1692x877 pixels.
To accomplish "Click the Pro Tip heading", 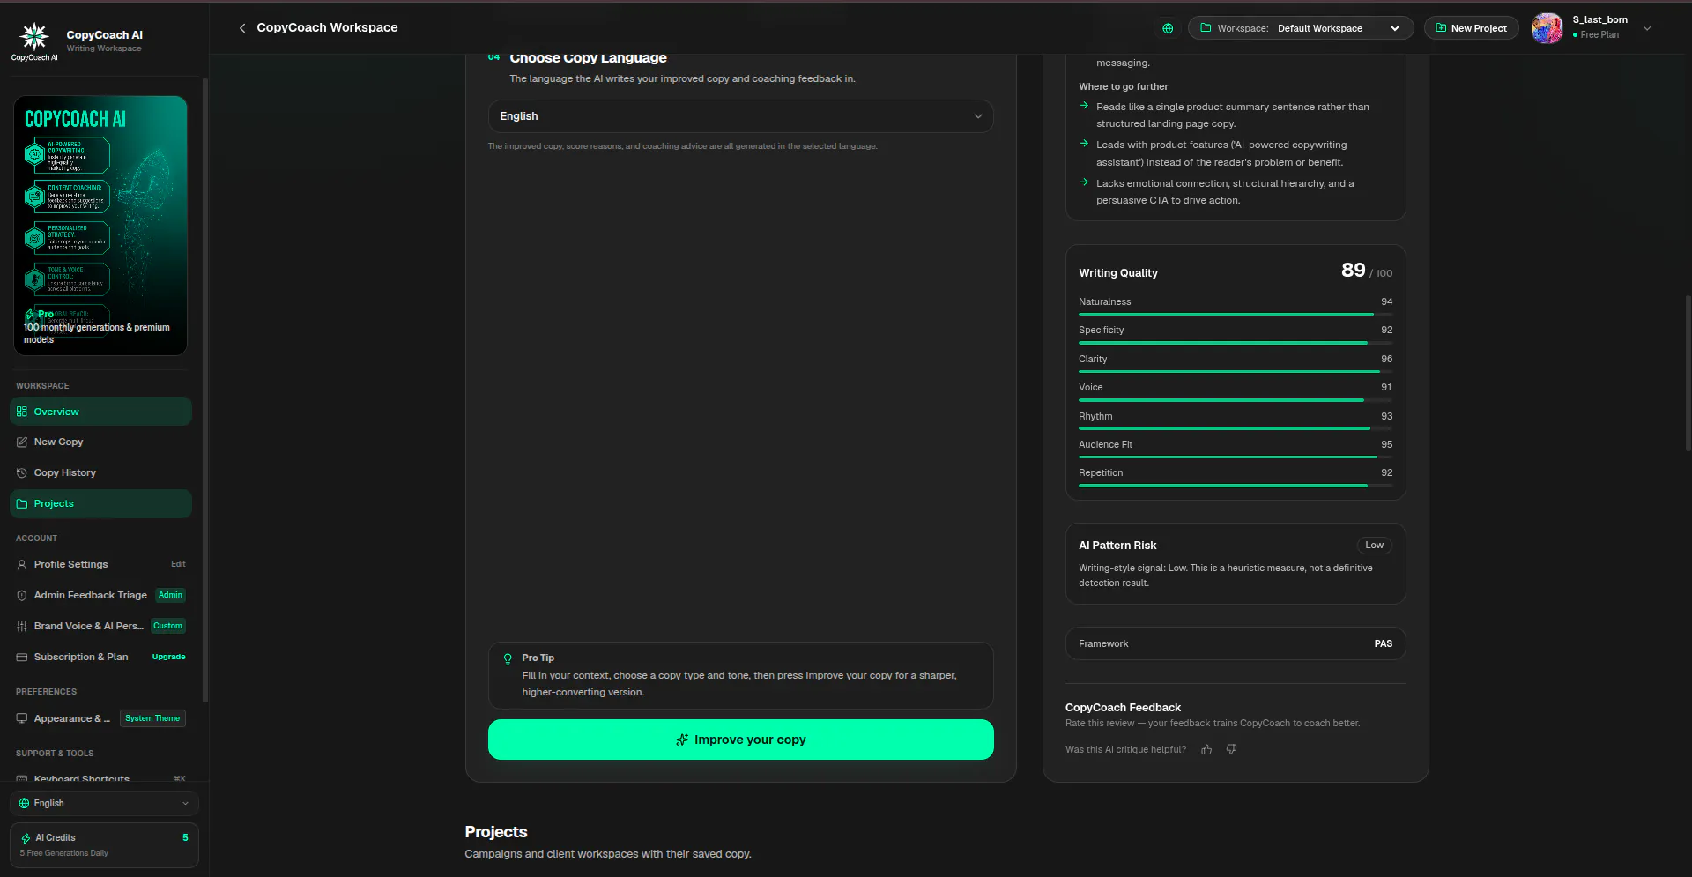I will point(538,658).
